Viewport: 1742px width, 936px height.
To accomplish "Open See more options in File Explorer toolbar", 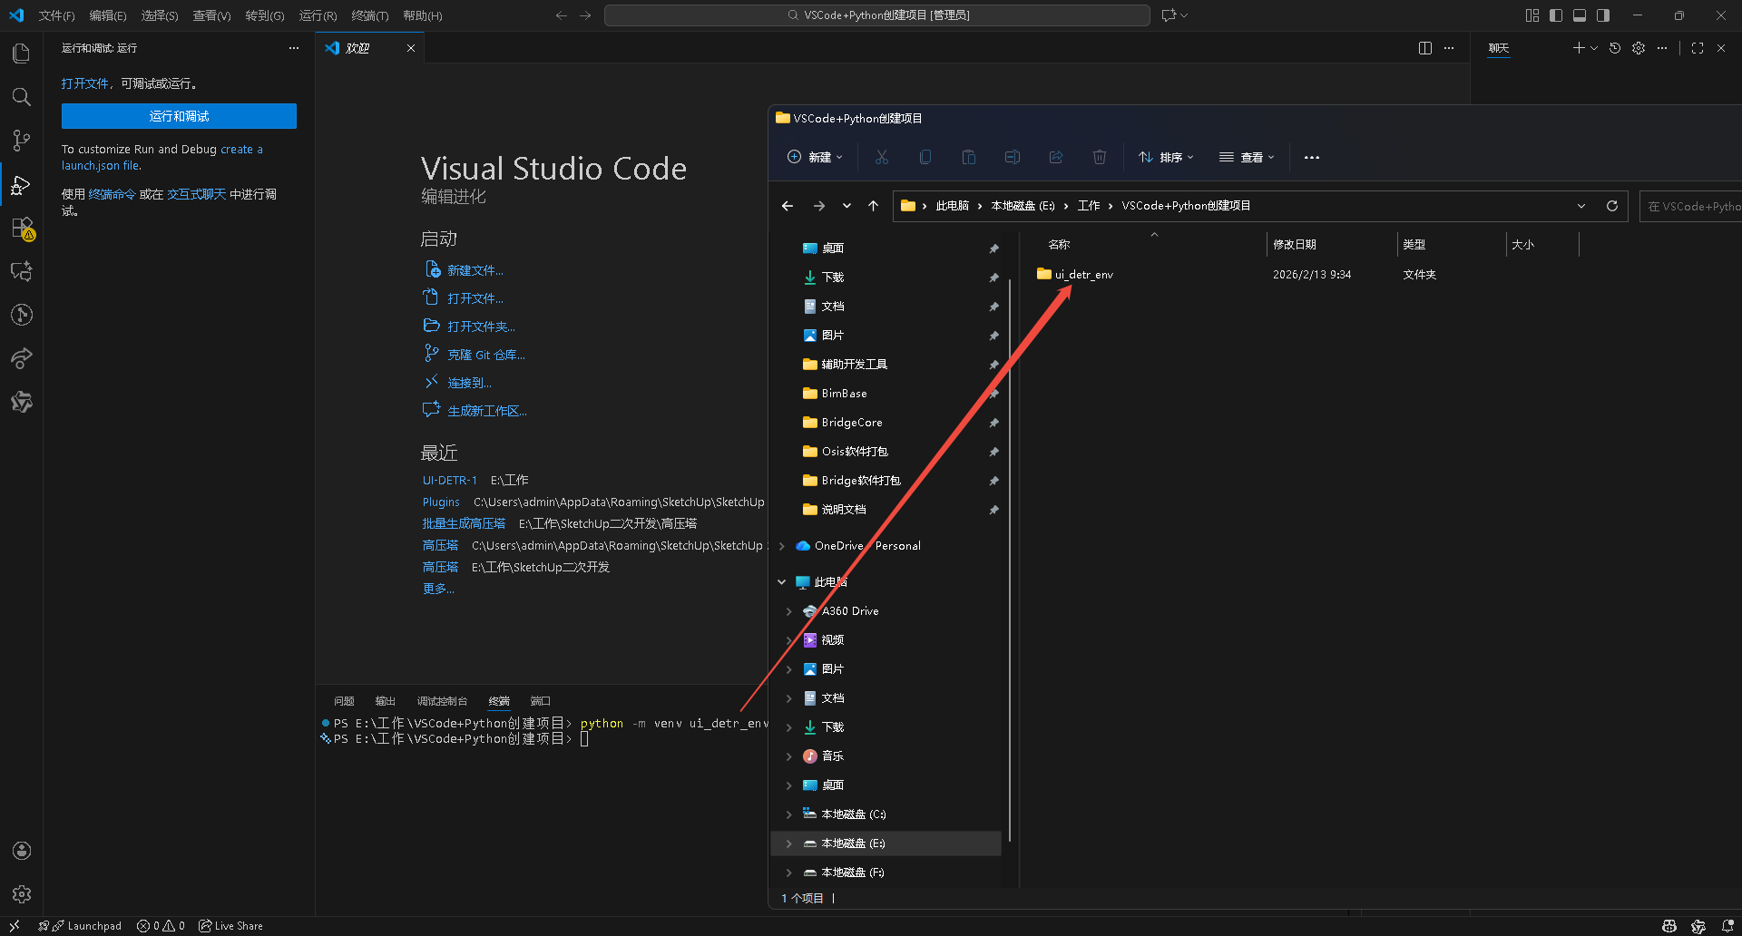I will pyautogui.click(x=1311, y=157).
